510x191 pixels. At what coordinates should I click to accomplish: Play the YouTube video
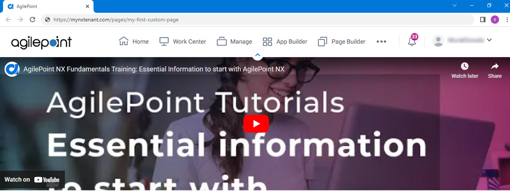point(256,124)
